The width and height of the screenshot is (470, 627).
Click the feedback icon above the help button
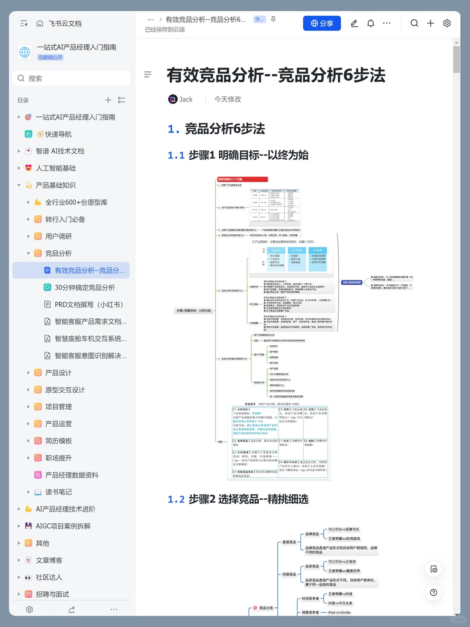coord(433,569)
